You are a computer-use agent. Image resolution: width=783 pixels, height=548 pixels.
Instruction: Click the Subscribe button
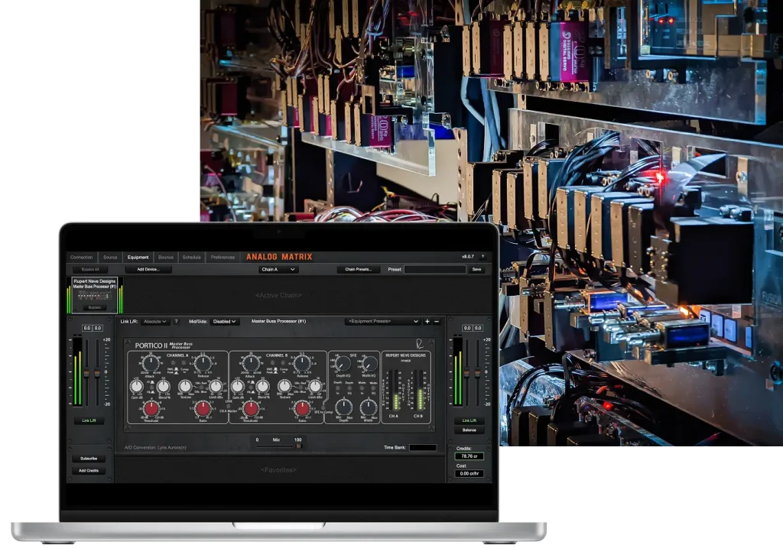tap(89, 458)
